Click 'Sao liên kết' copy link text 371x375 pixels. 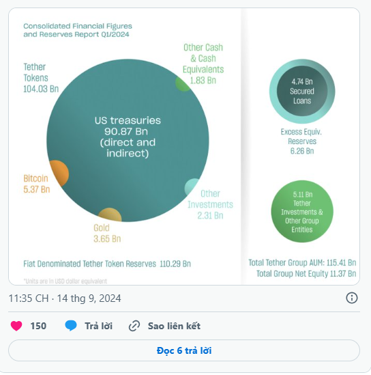pos(174,326)
